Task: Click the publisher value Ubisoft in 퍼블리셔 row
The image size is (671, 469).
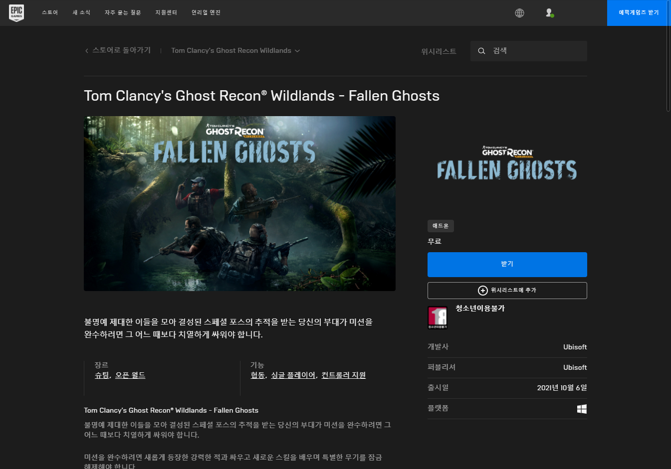Action: pyautogui.click(x=575, y=368)
